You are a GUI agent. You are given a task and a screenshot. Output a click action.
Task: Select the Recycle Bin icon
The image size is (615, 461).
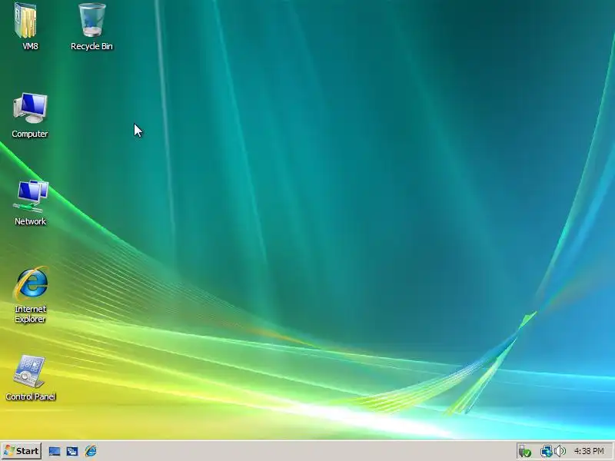92,21
